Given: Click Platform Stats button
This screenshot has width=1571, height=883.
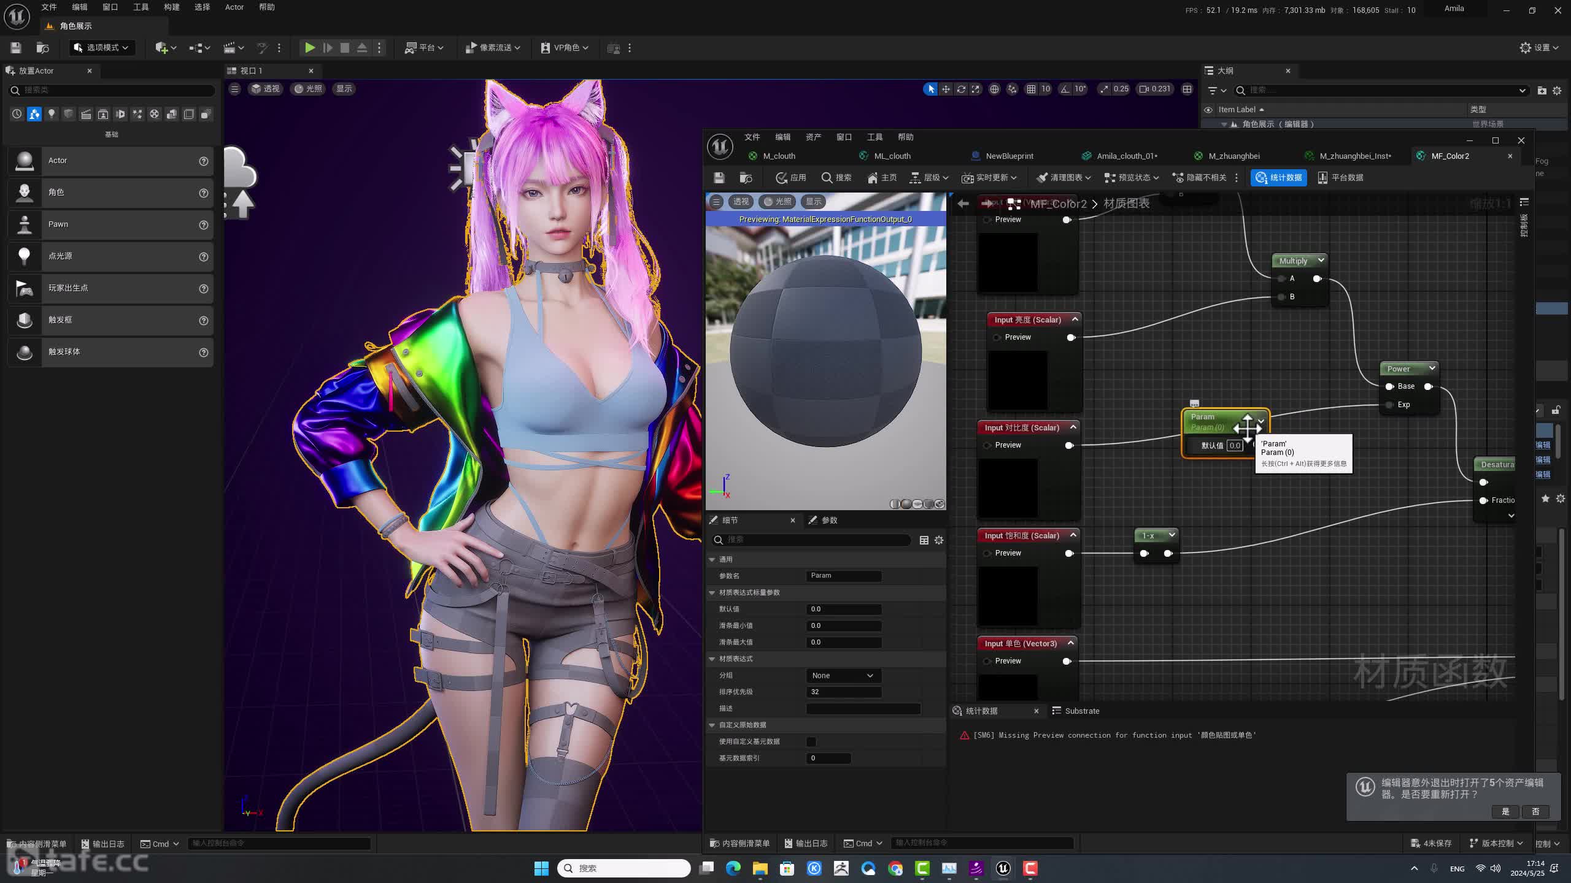Looking at the screenshot, I should (1341, 178).
